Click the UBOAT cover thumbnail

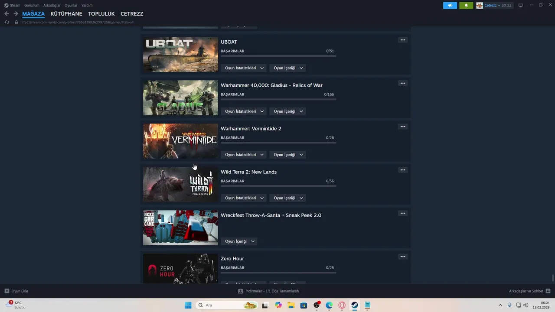pyautogui.click(x=180, y=54)
